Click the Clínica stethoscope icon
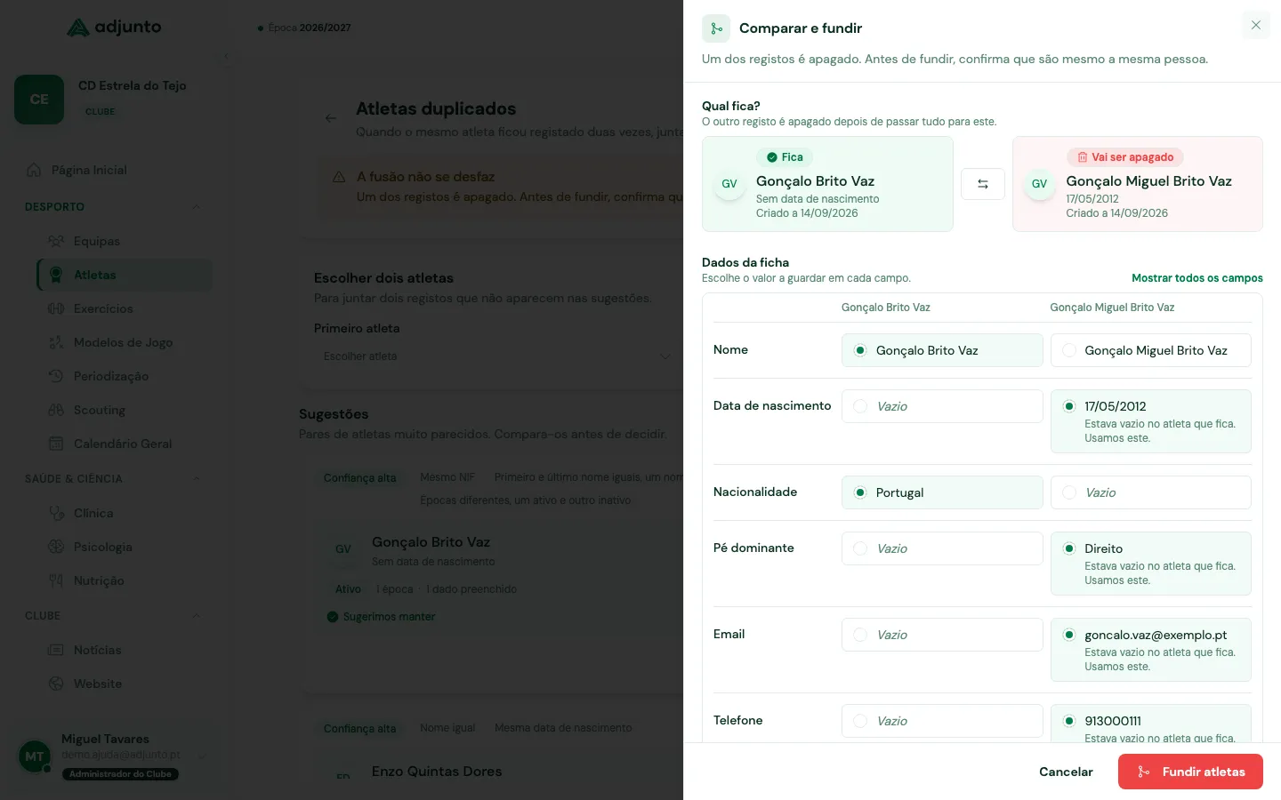Image resolution: width=1281 pixels, height=800 pixels. pos(56,513)
